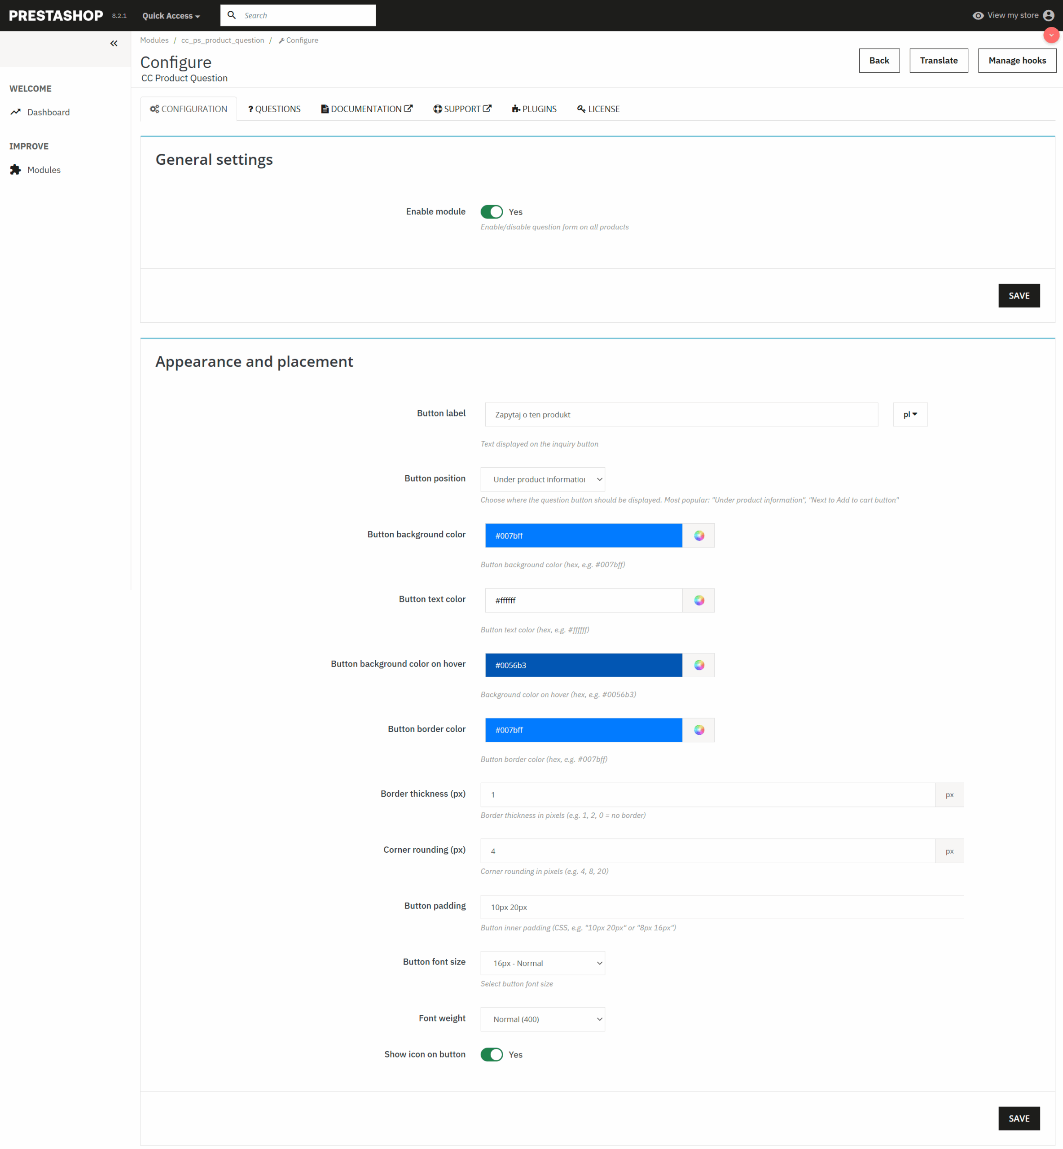The image size is (1063, 1149).
Task: Turn off Show icon on button
Action: point(492,1054)
